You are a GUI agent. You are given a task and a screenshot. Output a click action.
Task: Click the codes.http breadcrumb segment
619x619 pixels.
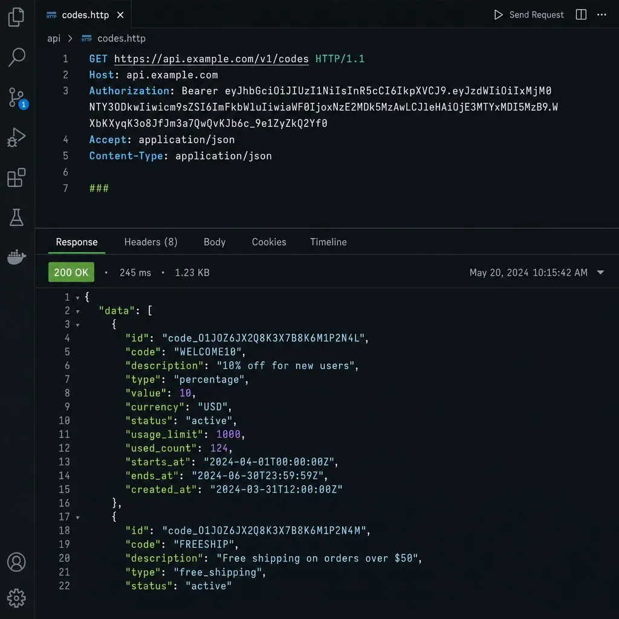point(121,38)
